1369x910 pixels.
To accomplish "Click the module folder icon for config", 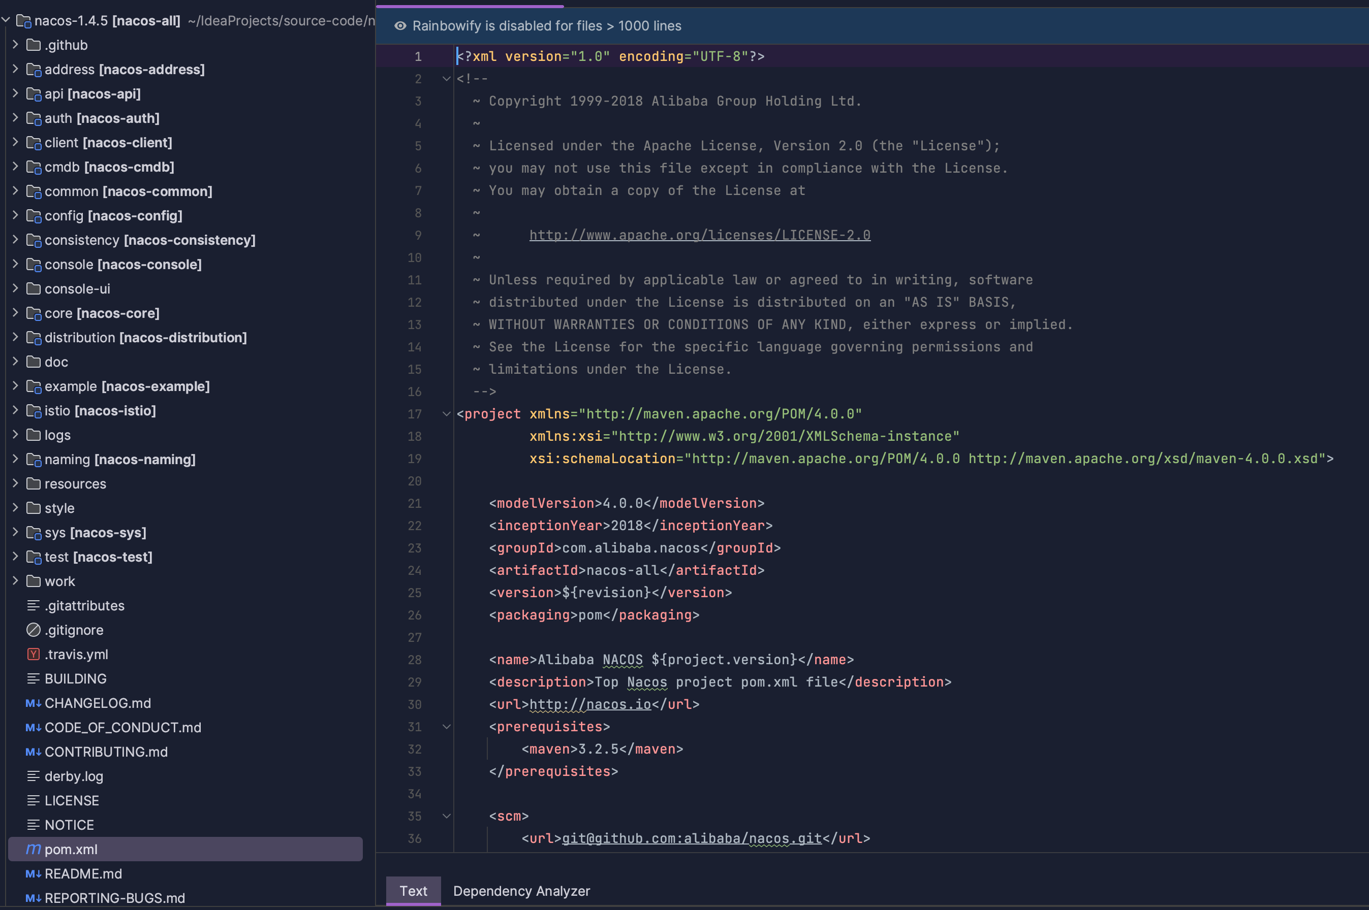I will click(34, 216).
